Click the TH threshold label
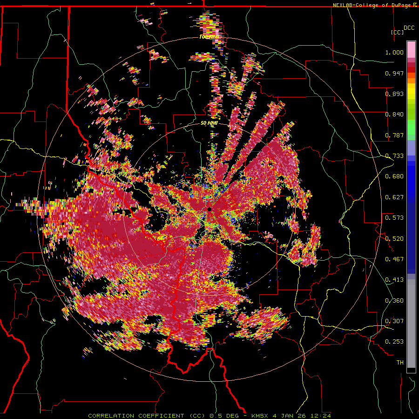This screenshot has width=419, height=419. coord(400,363)
